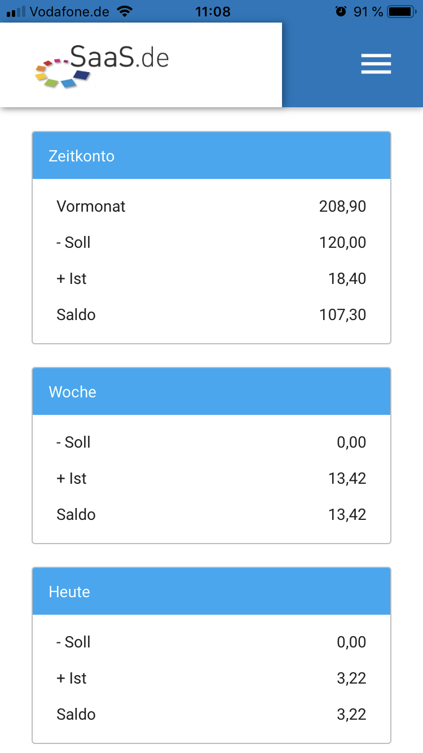Select the Heute panel header
Viewport: 423px width, 753px height.
pos(211,592)
